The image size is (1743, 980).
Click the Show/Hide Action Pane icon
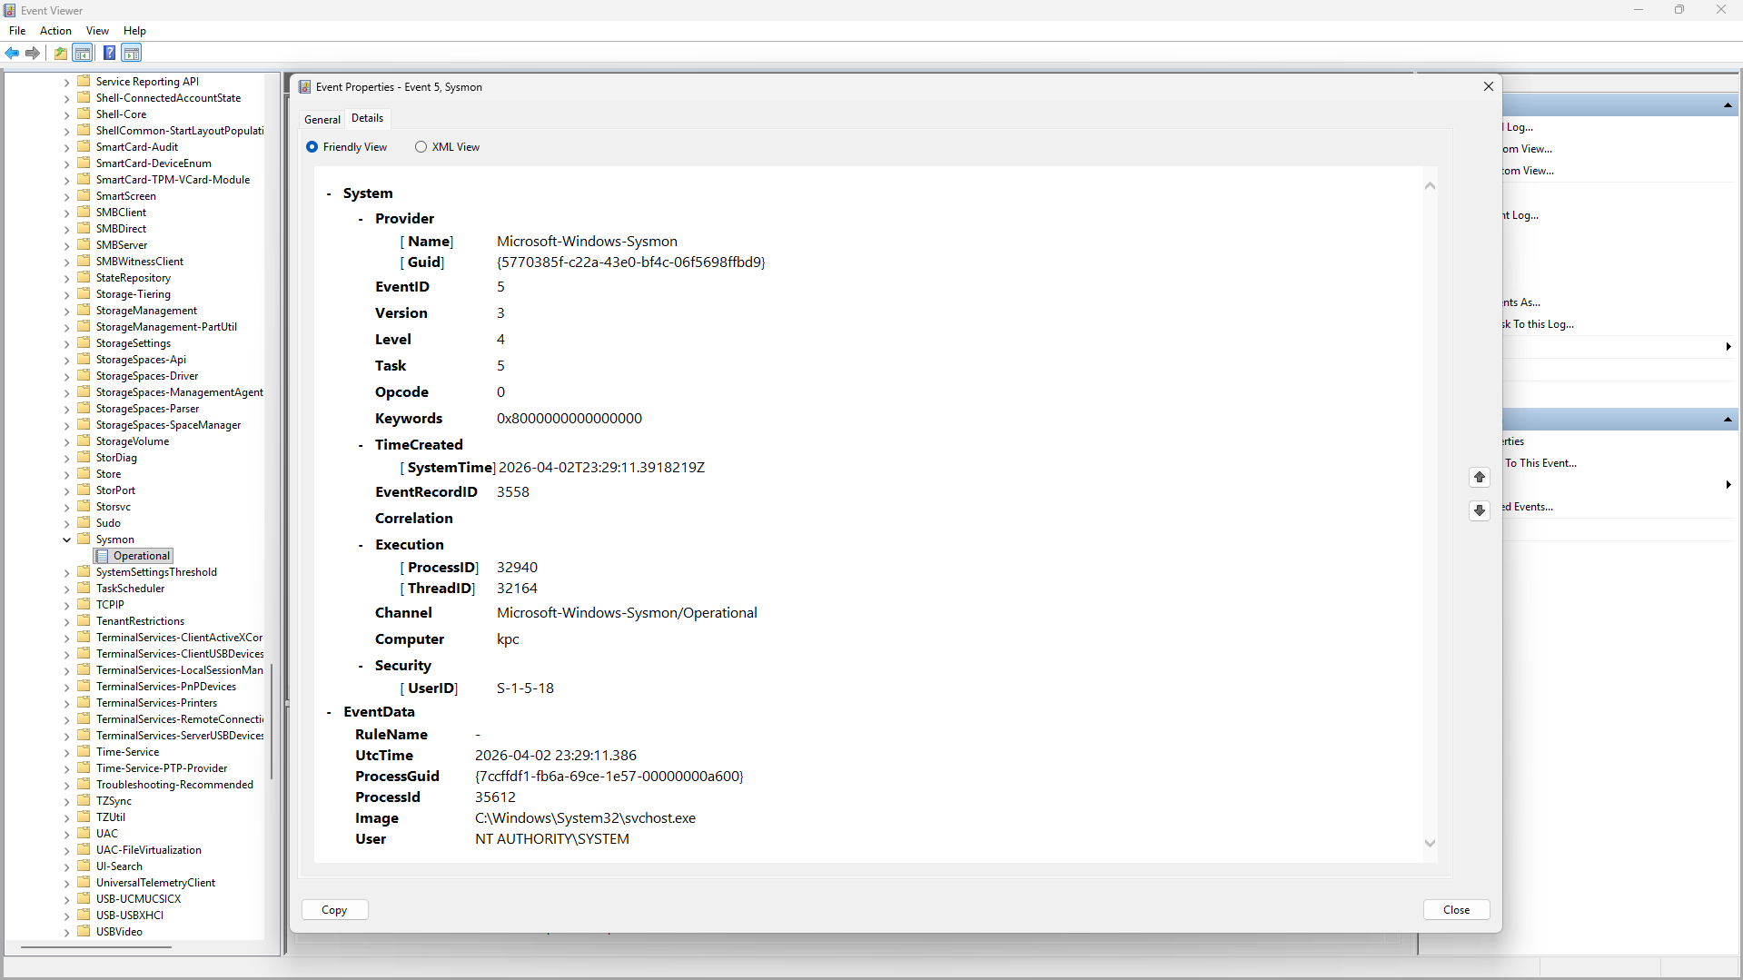click(132, 53)
